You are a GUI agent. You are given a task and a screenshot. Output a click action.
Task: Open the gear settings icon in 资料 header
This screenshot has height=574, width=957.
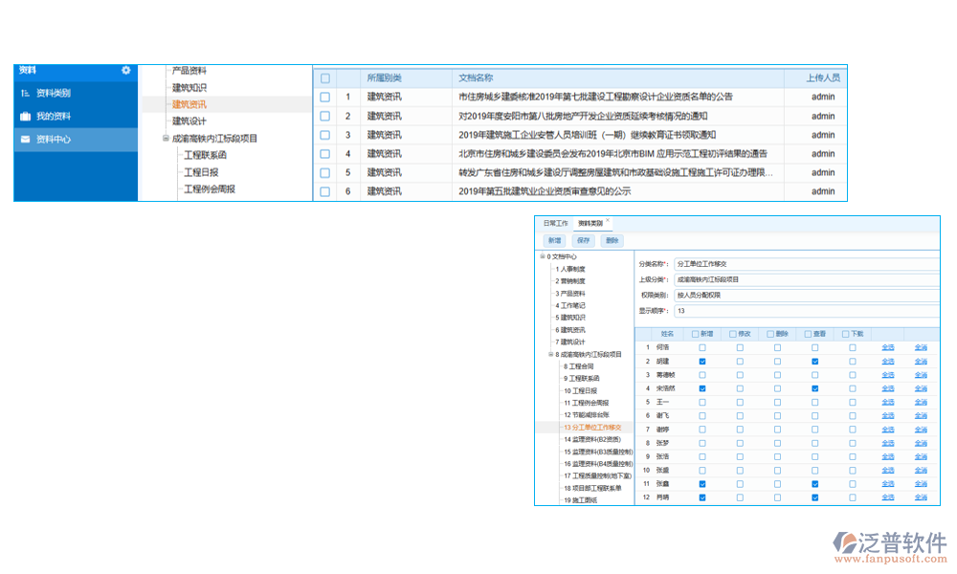[125, 70]
